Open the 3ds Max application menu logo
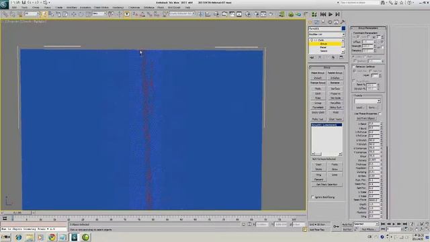 click(4, 5)
